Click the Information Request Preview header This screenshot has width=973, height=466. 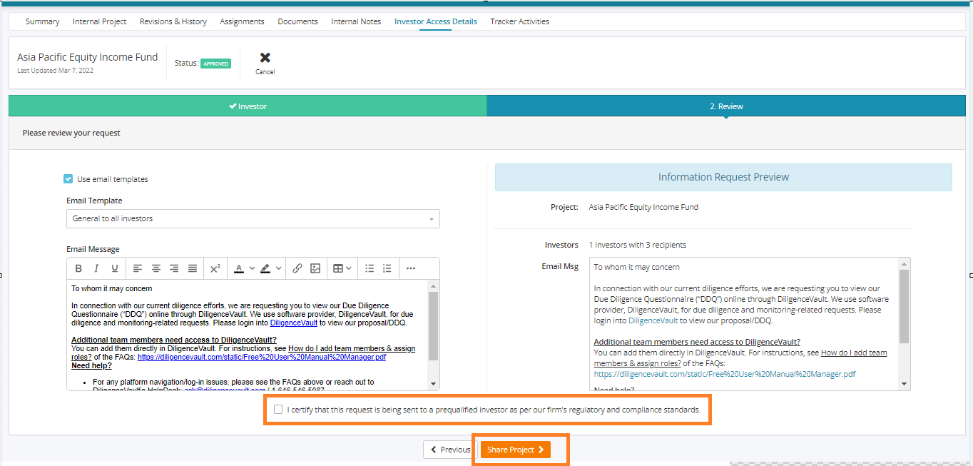pyautogui.click(x=723, y=177)
